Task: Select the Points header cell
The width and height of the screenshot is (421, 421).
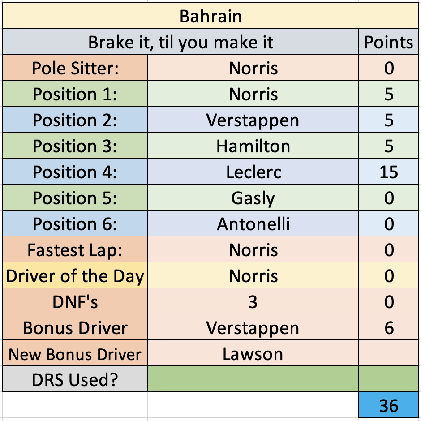Action: coord(388,42)
